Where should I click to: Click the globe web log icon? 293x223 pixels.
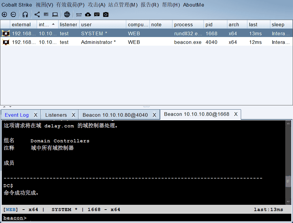pyautogui.click(x=67, y=14)
